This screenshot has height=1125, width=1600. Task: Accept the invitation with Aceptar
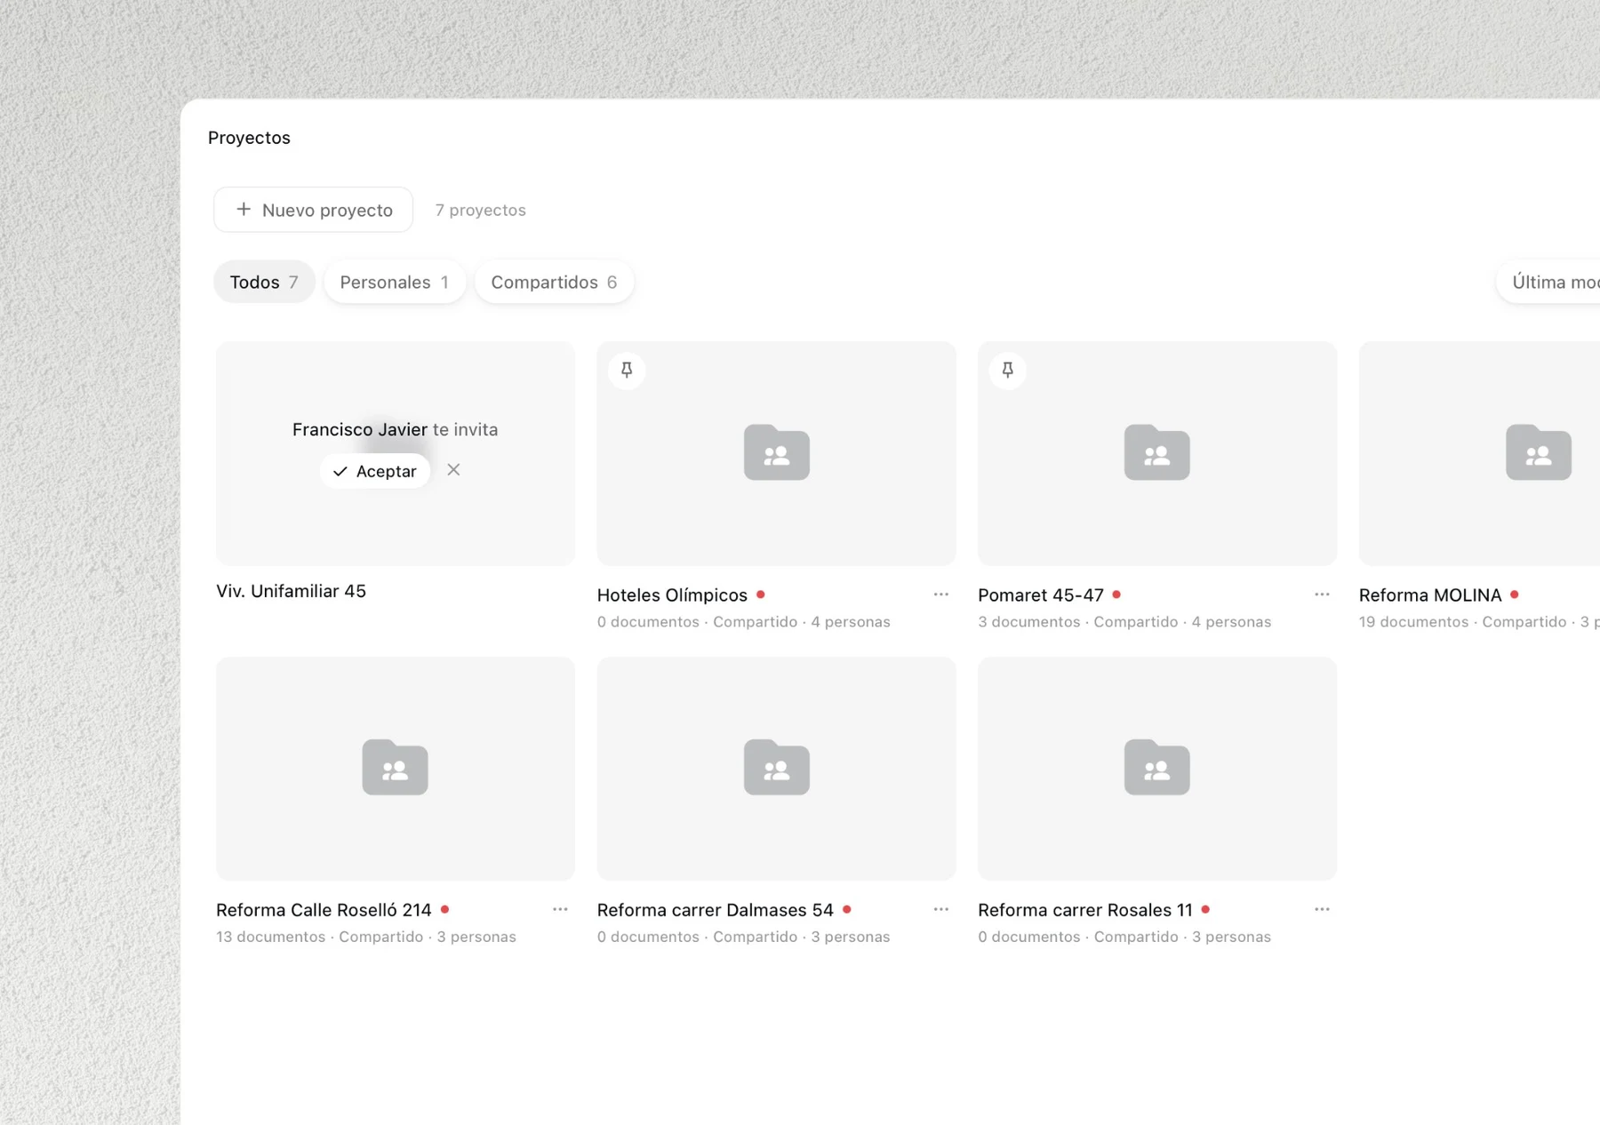(375, 471)
